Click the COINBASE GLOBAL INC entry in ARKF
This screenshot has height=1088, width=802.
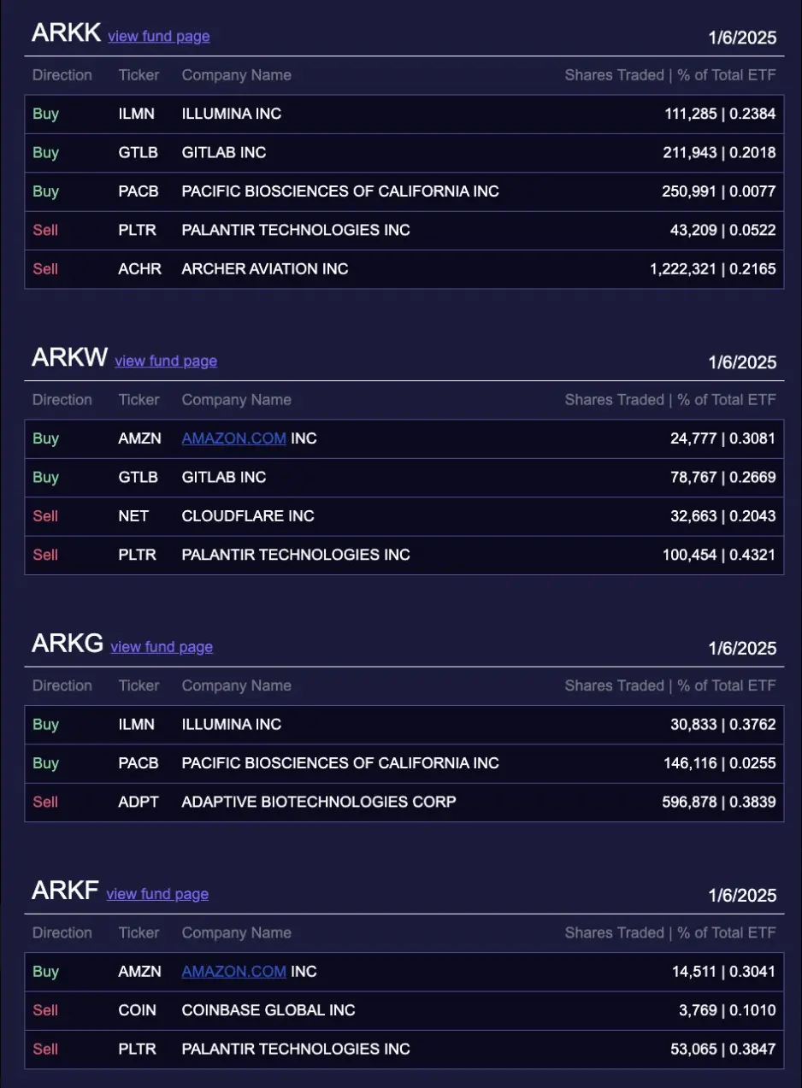(402, 1010)
